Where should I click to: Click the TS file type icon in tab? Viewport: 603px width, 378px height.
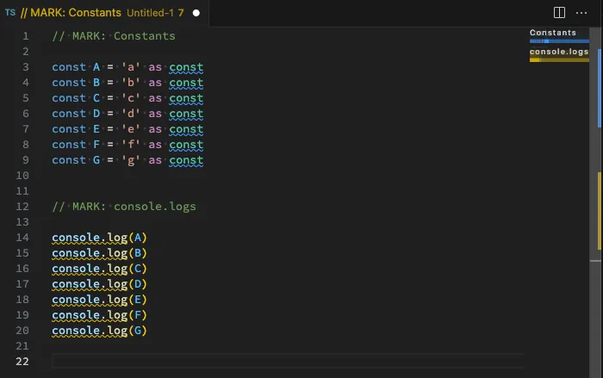click(10, 13)
